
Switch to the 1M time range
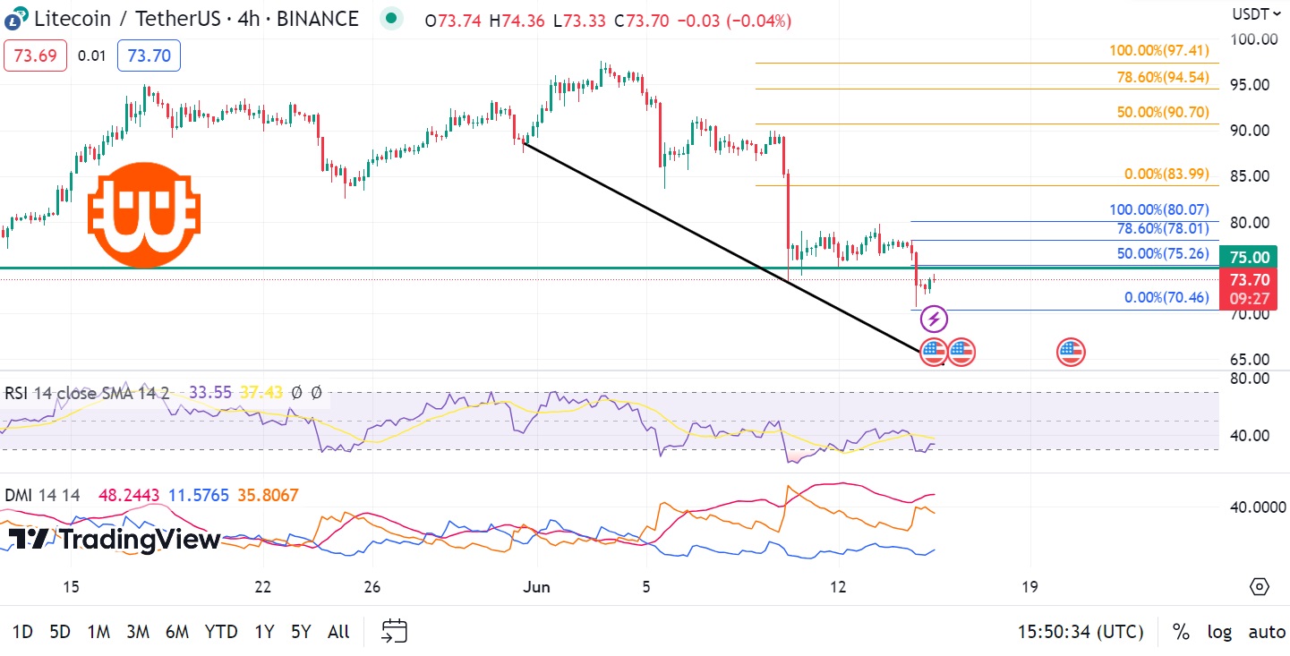tap(98, 632)
